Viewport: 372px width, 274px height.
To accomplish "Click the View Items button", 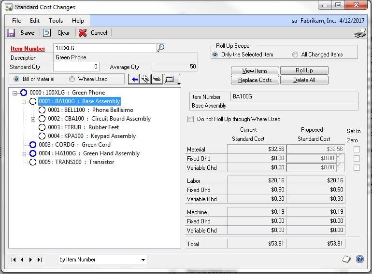I will click(255, 70).
